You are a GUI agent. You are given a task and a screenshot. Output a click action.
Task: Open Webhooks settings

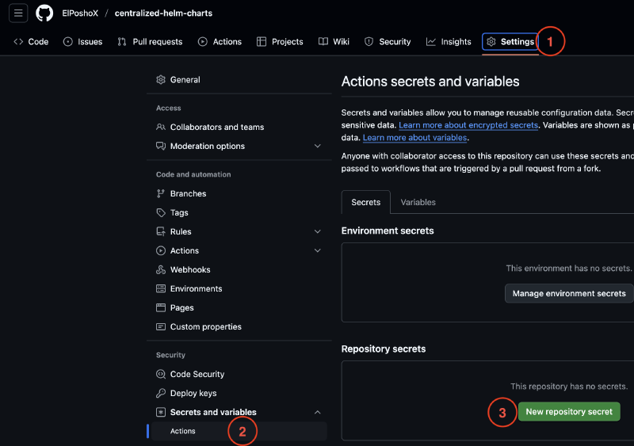click(239, 269)
